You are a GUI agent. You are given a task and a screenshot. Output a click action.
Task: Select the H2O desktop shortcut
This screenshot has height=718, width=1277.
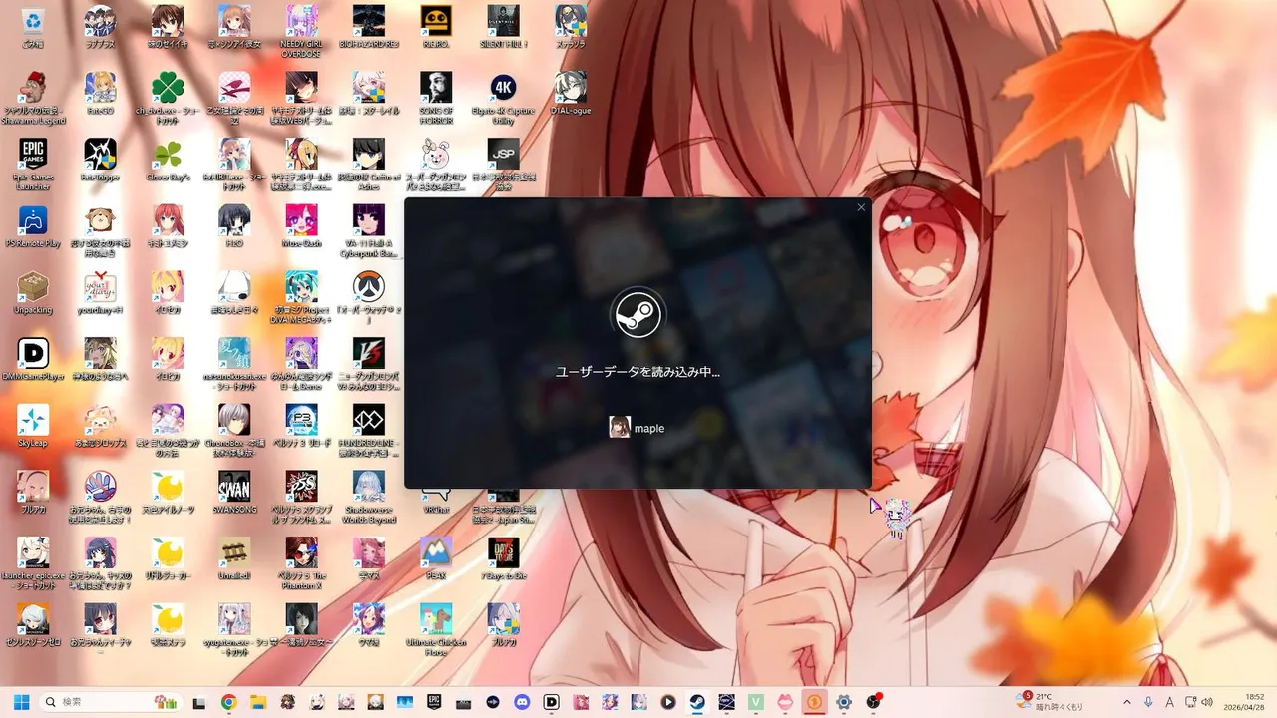pos(233,227)
